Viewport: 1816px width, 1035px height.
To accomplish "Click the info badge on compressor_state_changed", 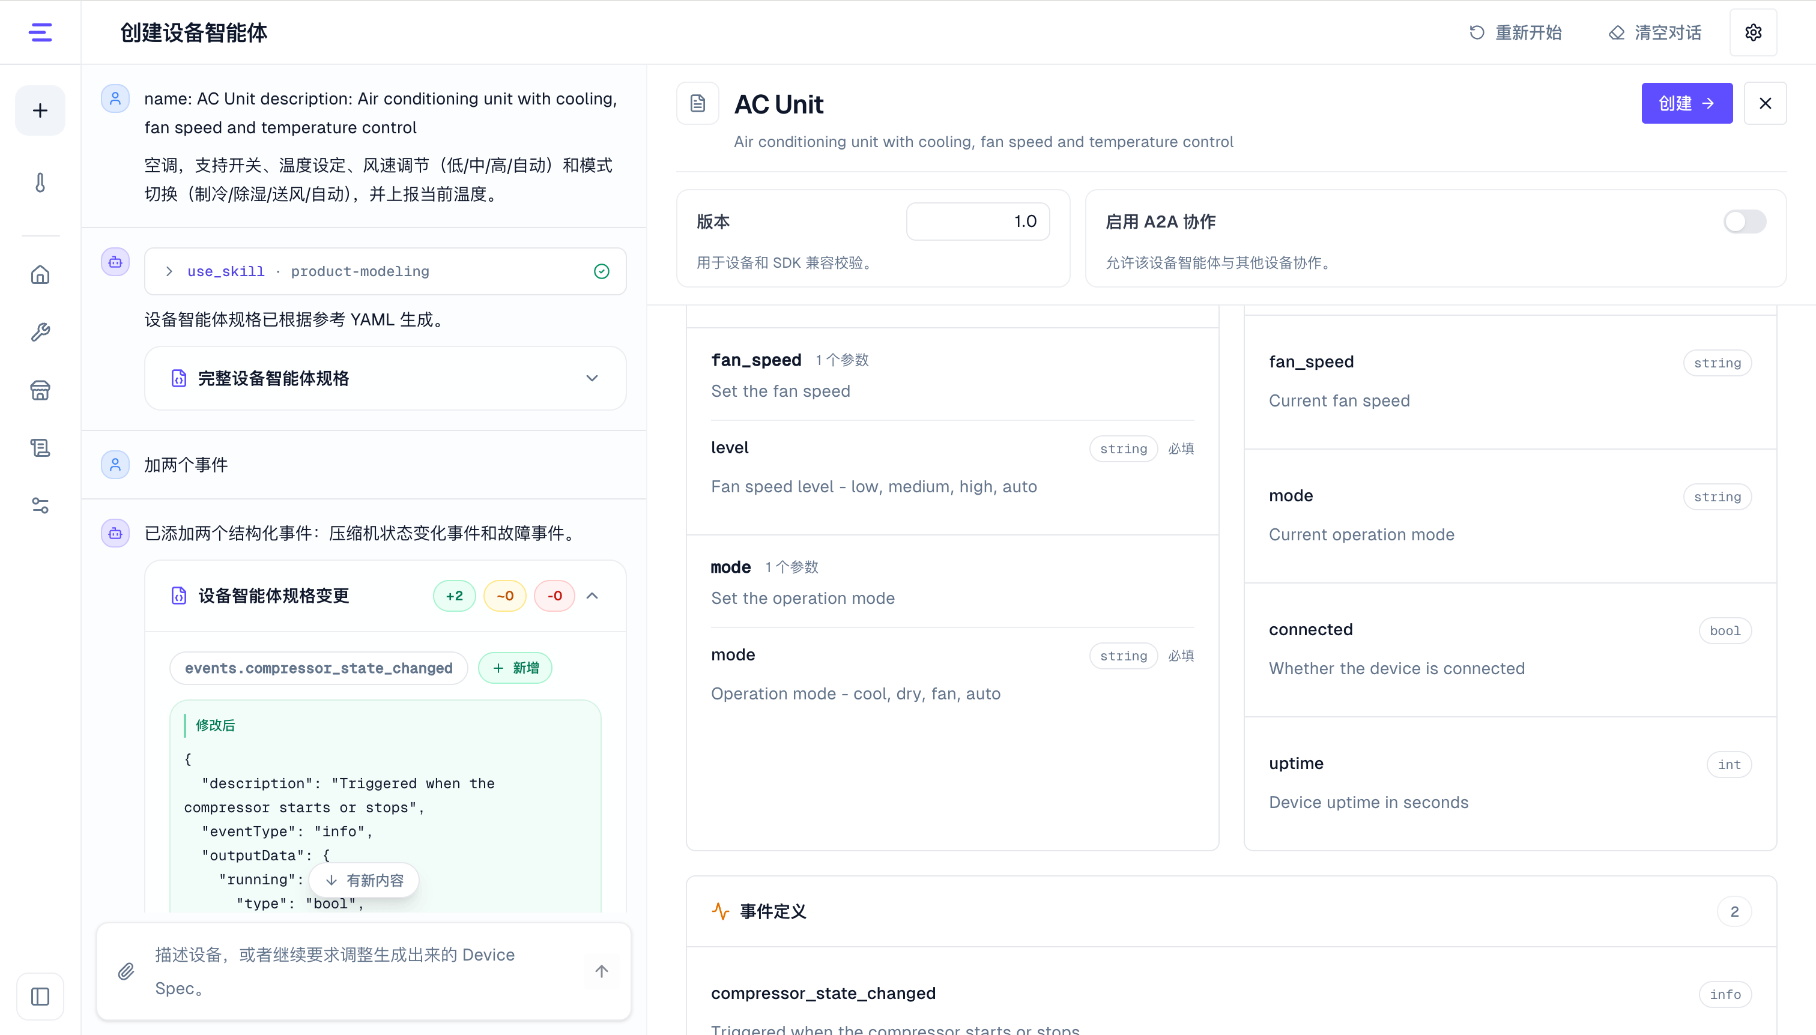I will click(1725, 995).
